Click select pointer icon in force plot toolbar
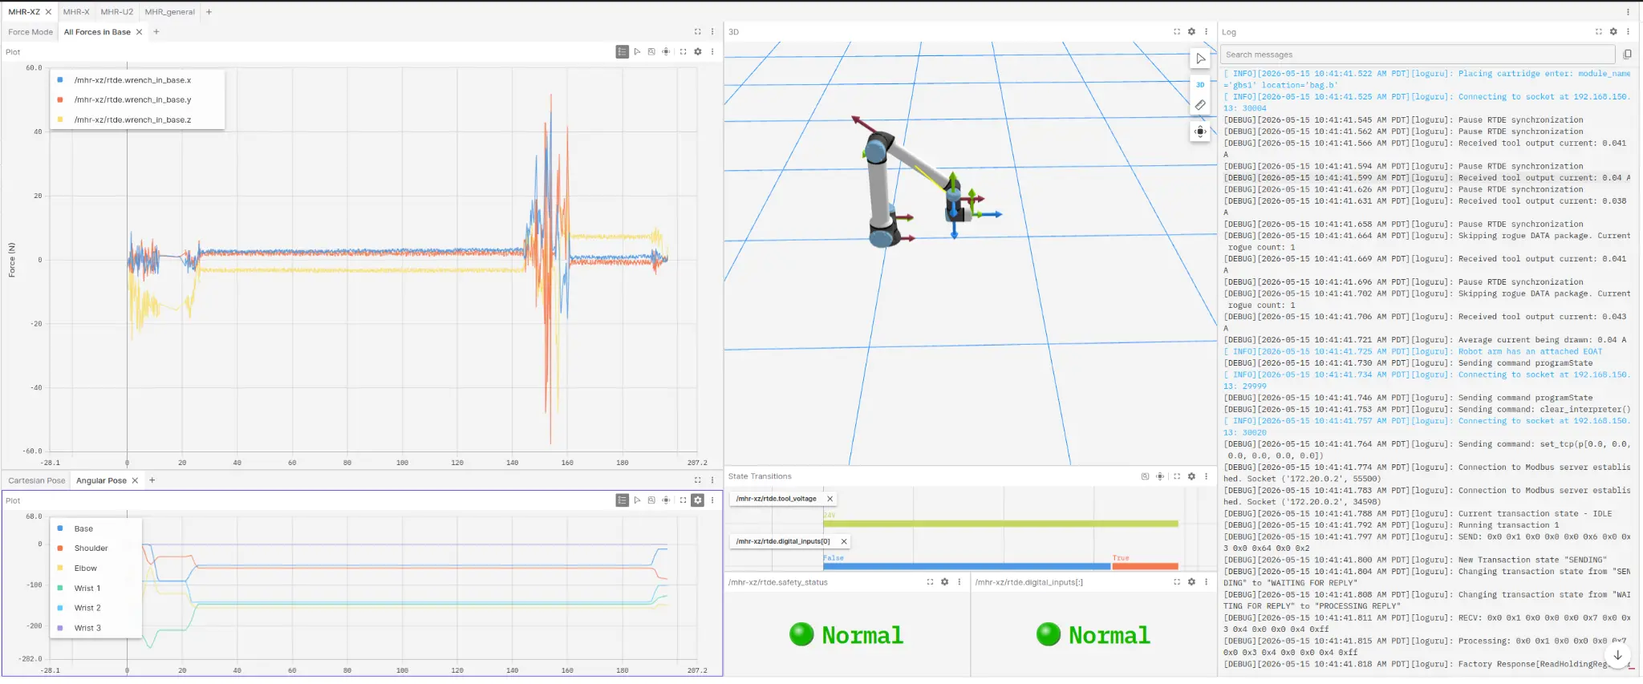 (x=637, y=51)
